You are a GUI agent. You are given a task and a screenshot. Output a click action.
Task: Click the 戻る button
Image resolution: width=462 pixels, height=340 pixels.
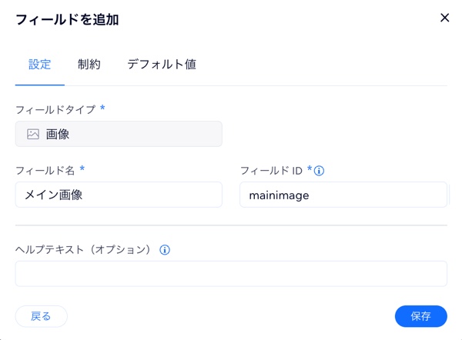click(42, 316)
